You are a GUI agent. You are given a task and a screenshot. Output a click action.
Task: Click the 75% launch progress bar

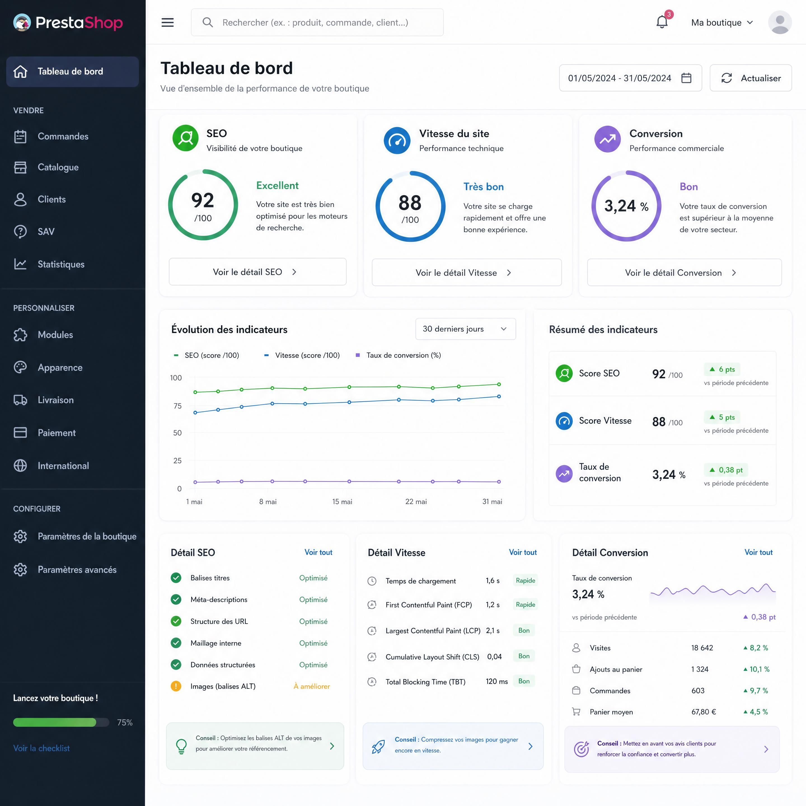pos(61,723)
